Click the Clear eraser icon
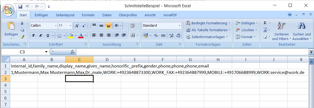The height and width of the screenshot is (108, 314). pyautogui.click(x=265, y=37)
